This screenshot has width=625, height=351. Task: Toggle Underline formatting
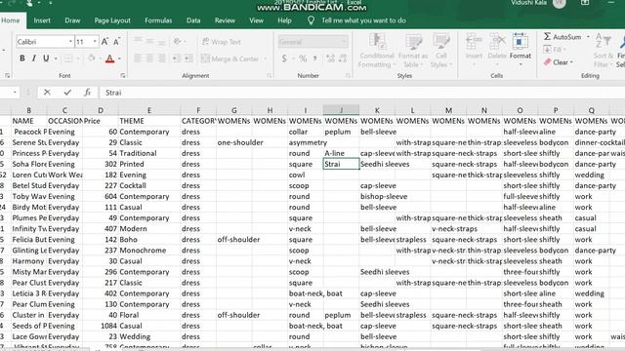click(x=46, y=58)
